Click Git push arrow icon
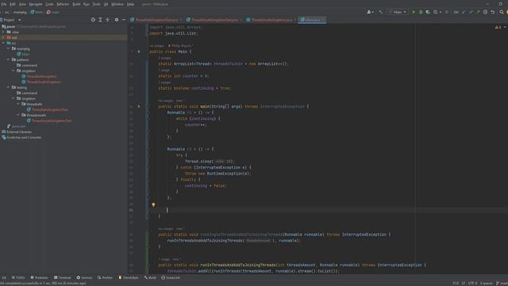The height and width of the screenshot is (286, 508). click(478, 12)
